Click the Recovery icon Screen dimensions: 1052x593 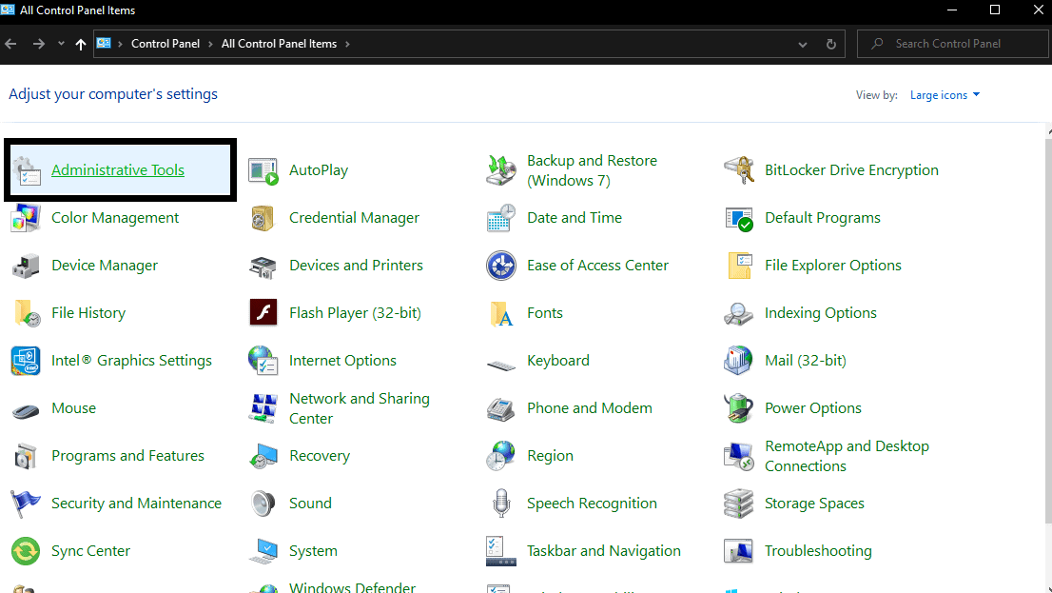point(263,457)
